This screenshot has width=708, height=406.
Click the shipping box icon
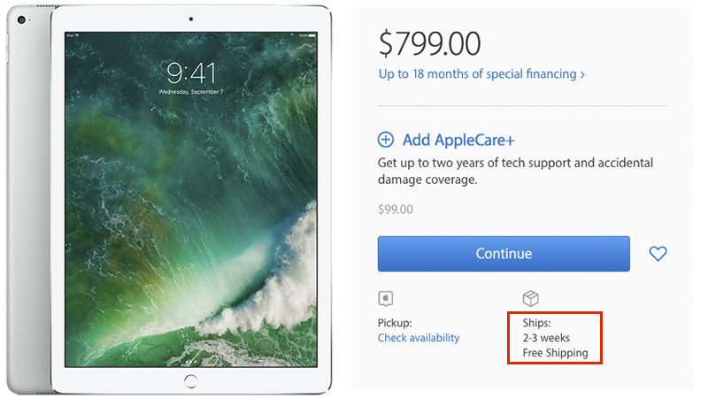tap(530, 298)
